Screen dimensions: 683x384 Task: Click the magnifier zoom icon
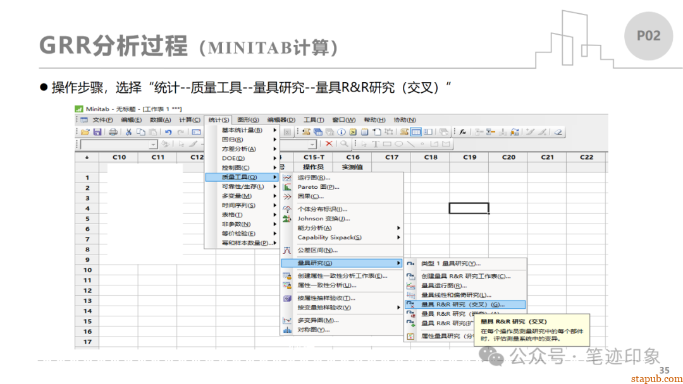click(x=344, y=144)
